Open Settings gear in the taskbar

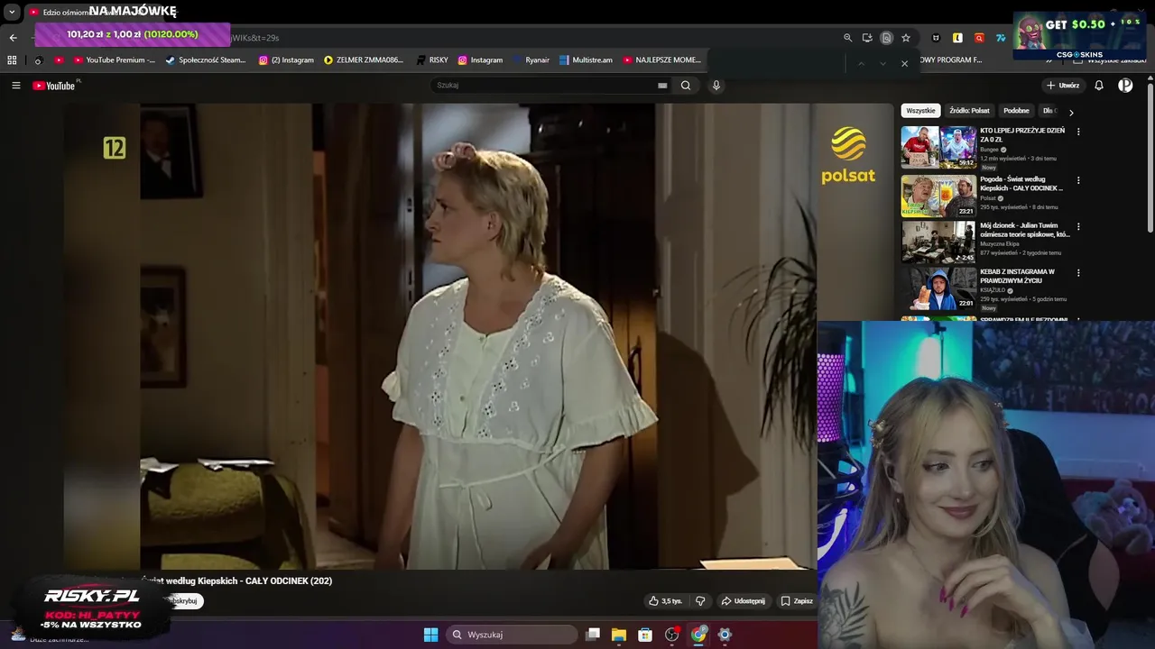725,635
